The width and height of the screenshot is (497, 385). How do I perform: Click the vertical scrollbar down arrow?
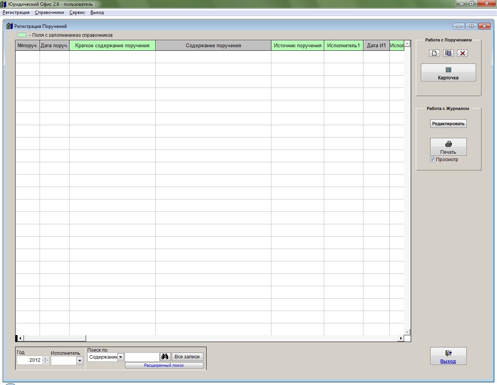[407, 332]
